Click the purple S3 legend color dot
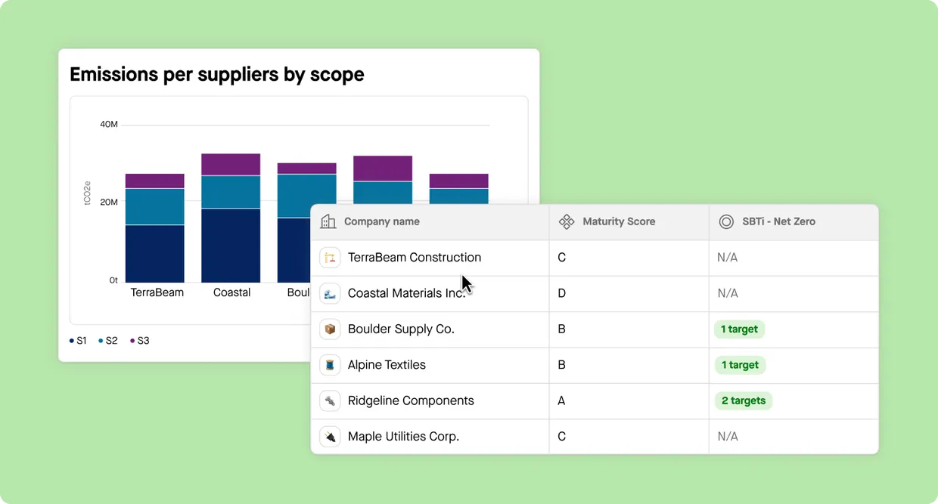Screen dimensions: 938x504 click(130, 341)
